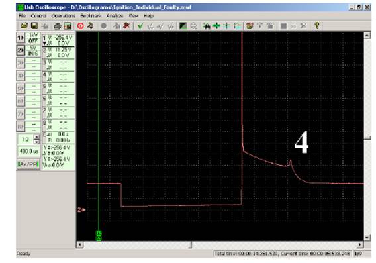Screen dimensions: 376x263
Task: Click channel 2 reading 11.75 V
Action: pyautogui.click(x=63, y=50)
